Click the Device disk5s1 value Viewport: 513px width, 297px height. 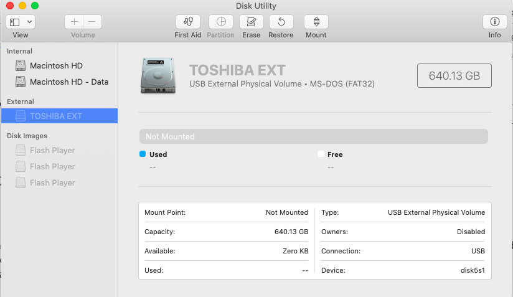tap(473, 270)
